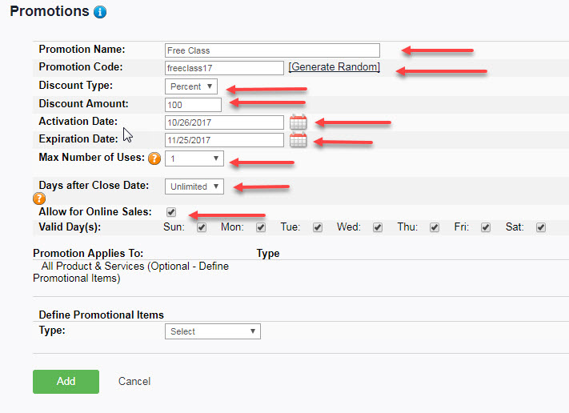The width and height of the screenshot is (569, 413).
Task: Click the Promotion Code text field
Action: (x=224, y=68)
